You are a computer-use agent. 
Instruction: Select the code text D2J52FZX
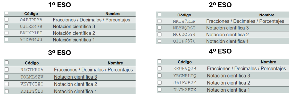coord(185,90)
